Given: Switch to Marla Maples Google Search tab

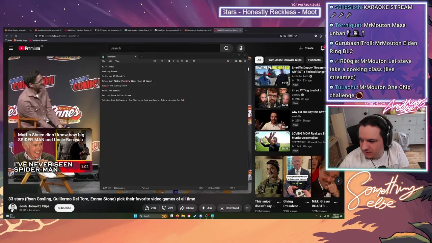Looking at the screenshot, I should pyautogui.click(x=138, y=30).
